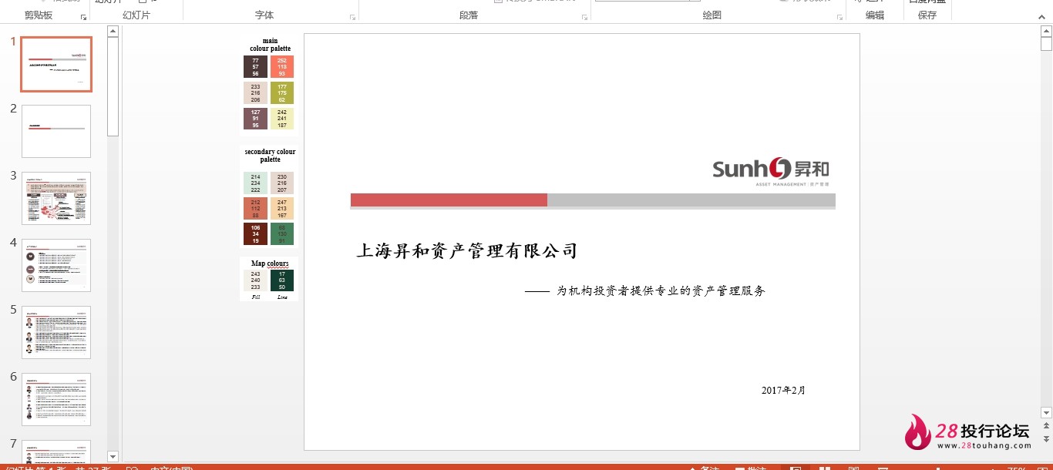Image resolution: width=1053 pixels, height=470 pixels.
Task: Click the 段落 ribbon group label
Action: click(469, 15)
